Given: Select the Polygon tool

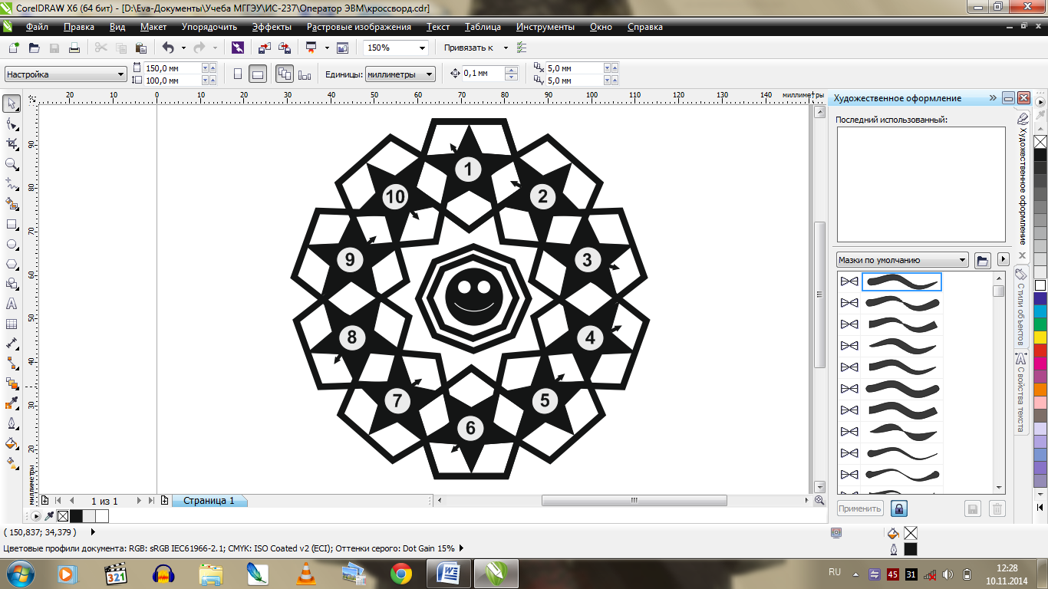Looking at the screenshot, I should [x=12, y=264].
